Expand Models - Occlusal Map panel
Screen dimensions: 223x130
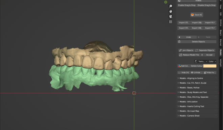tap(197, 111)
